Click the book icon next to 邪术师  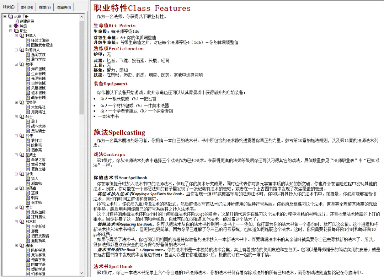click(22, 222)
